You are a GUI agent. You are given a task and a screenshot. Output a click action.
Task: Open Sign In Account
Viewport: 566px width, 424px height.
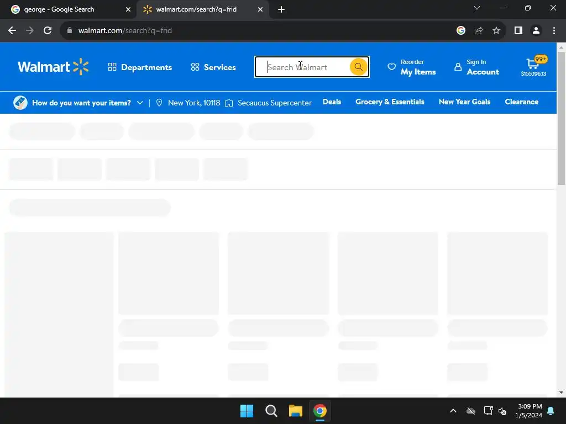click(483, 67)
